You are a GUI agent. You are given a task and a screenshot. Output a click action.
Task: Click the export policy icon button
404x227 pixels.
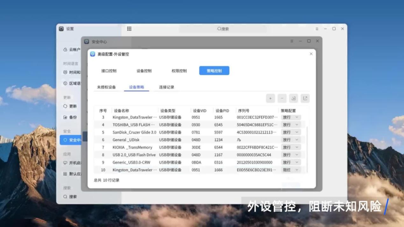(305, 99)
